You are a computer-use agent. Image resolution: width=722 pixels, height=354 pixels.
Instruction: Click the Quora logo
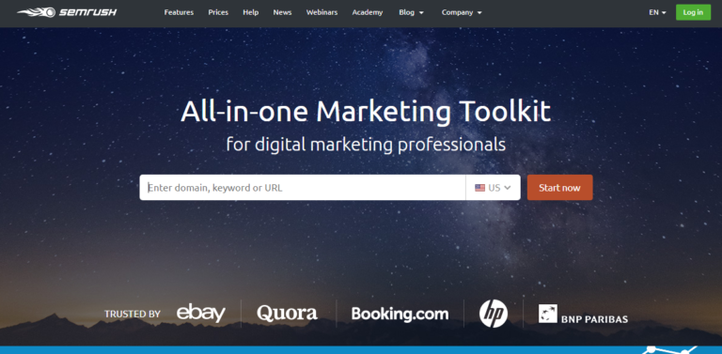tap(287, 313)
